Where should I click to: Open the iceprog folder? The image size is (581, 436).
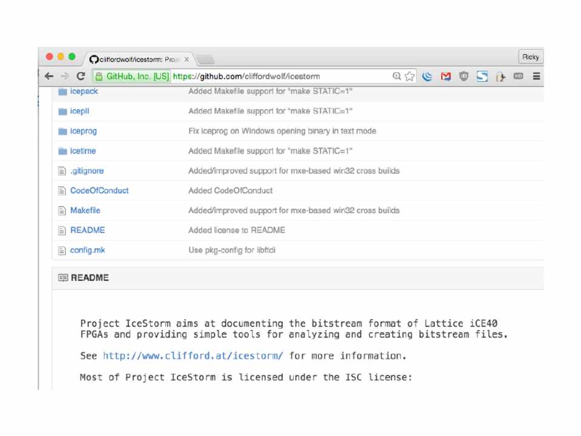83,131
